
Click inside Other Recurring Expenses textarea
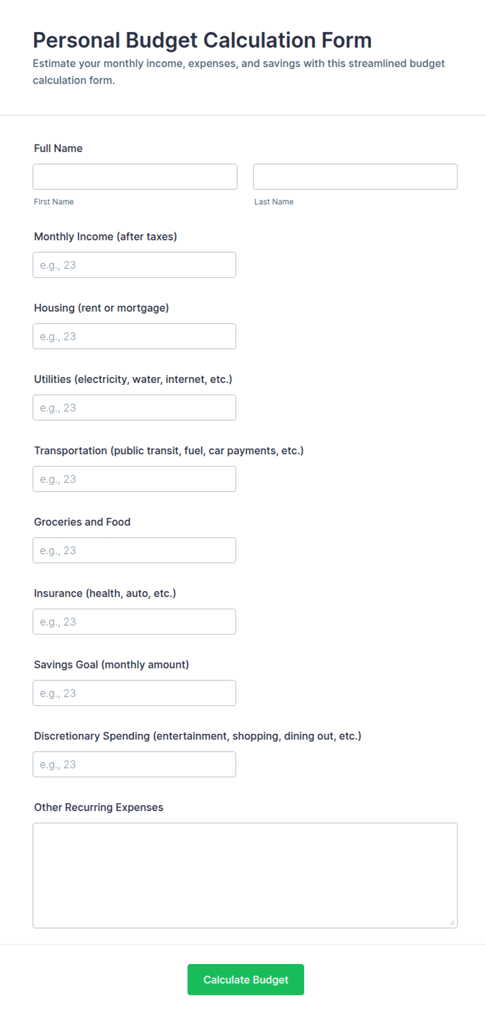click(x=245, y=876)
